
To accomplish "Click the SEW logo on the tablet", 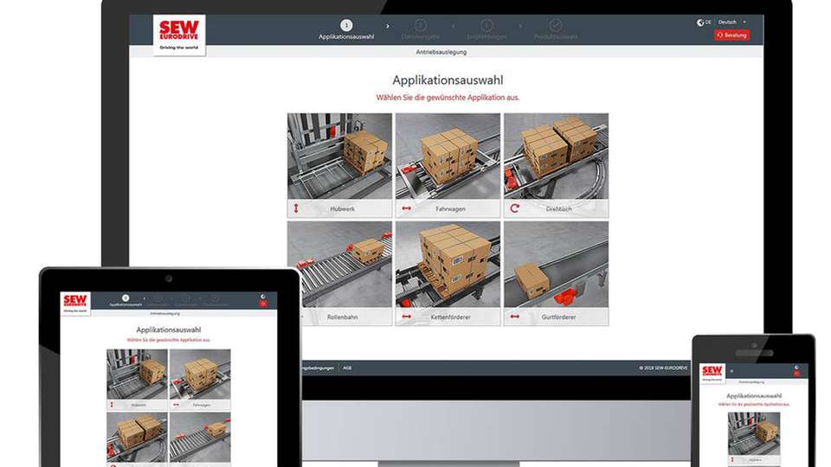I will (75, 303).
